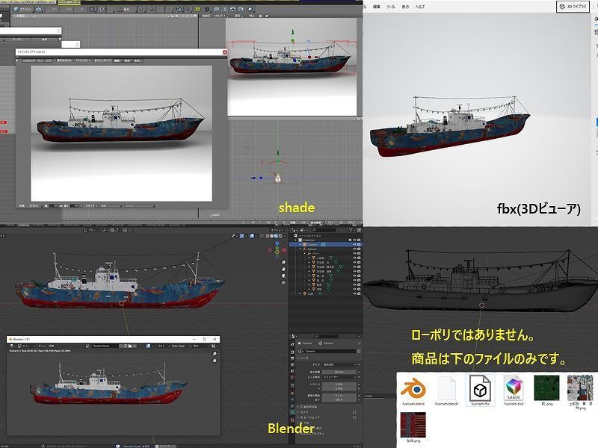Select the Camera row in outliner
The width and height of the screenshot is (598, 448).
(x=326, y=245)
